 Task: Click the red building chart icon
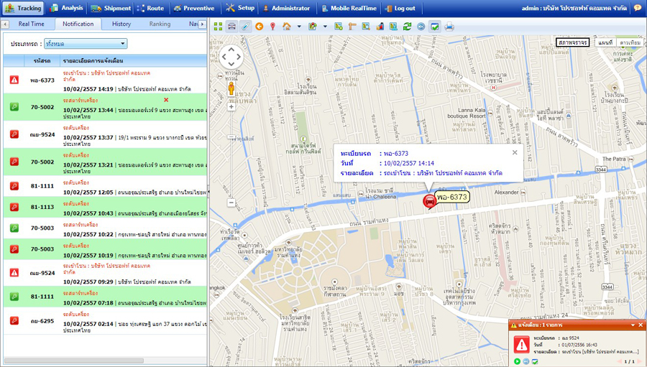380,27
